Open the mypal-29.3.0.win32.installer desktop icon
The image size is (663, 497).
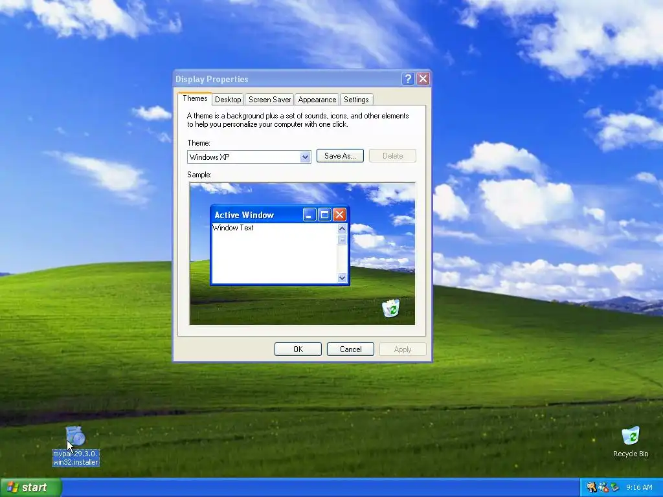75,446
